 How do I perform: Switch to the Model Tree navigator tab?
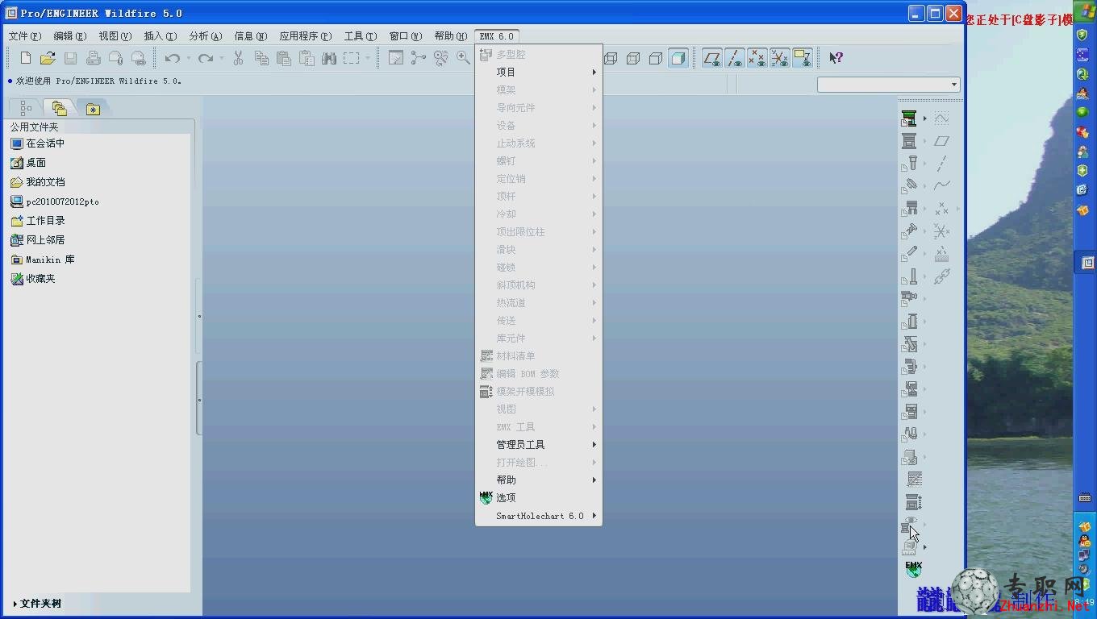[26, 108]
